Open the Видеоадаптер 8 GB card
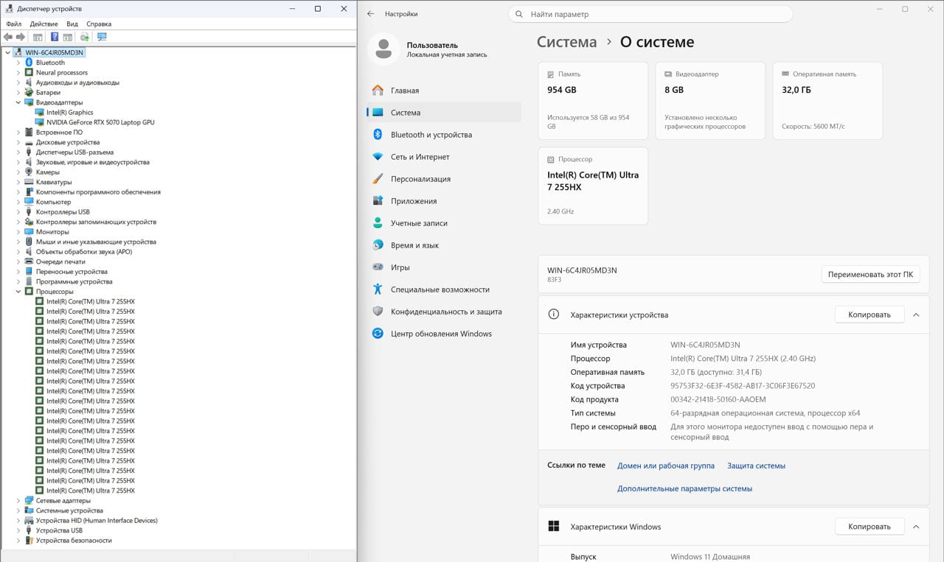This screenshot has width=944, height=562. [710, 100]
